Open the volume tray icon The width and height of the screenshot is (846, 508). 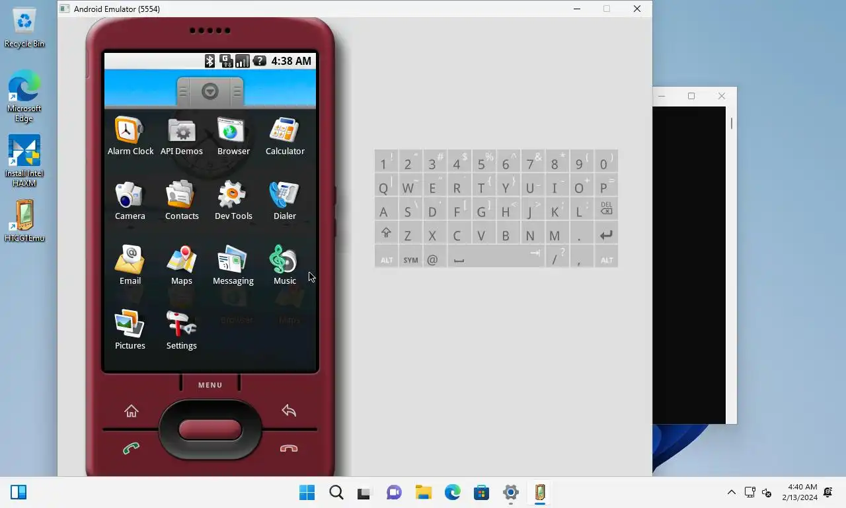pos(767,492)
